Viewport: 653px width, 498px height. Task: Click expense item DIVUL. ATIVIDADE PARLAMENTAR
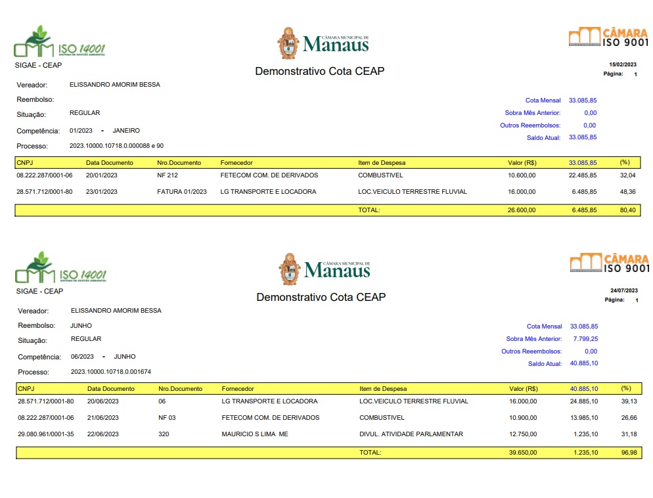tap(411, 434)
